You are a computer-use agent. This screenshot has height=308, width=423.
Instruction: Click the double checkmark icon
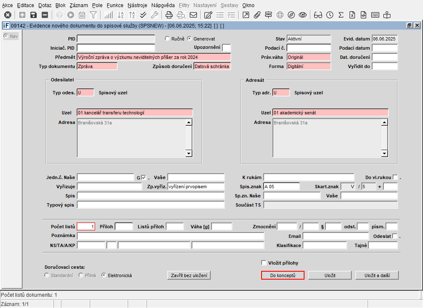[x=143, y=15]
